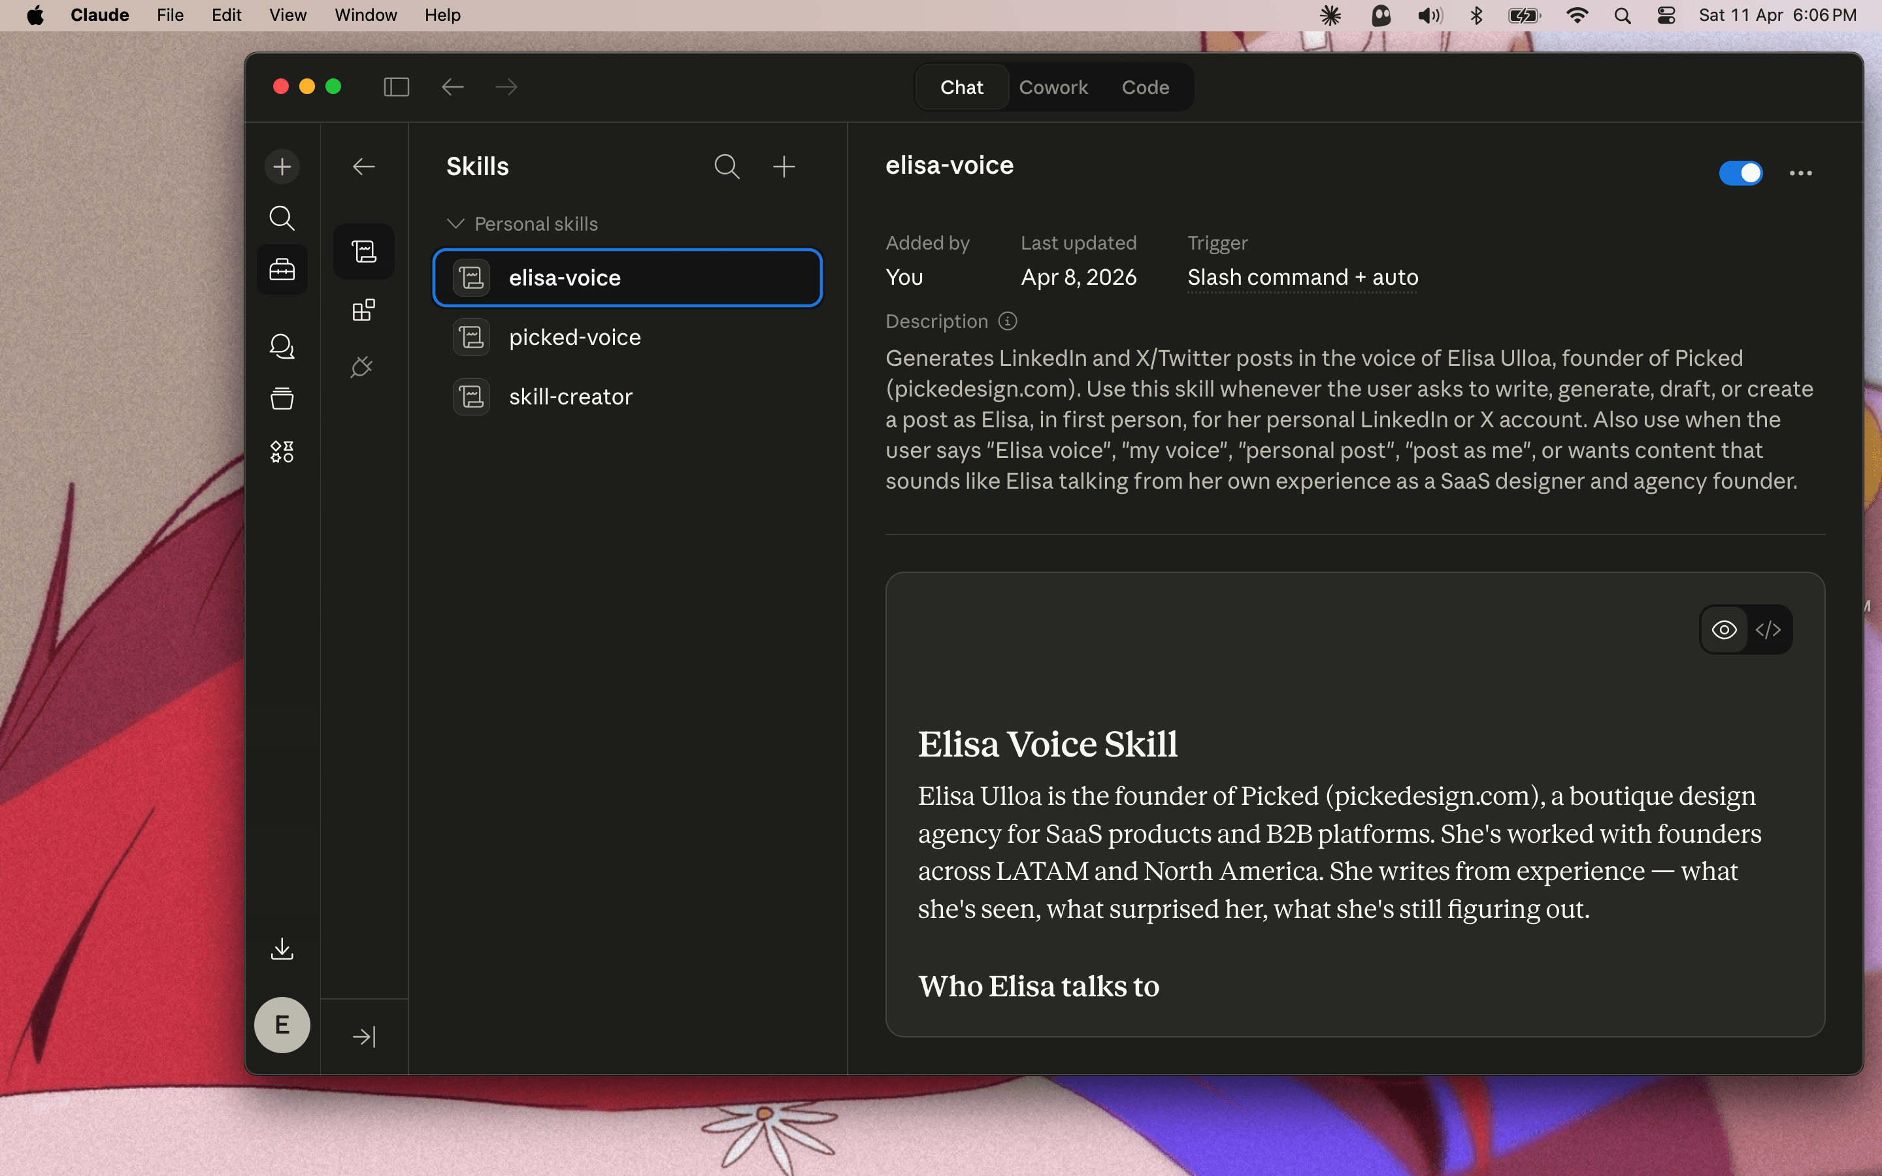Open the Slash command + auto trigger dropdown
The height and width of the screenshot is (1176, 1882).
pos(1302,278)
